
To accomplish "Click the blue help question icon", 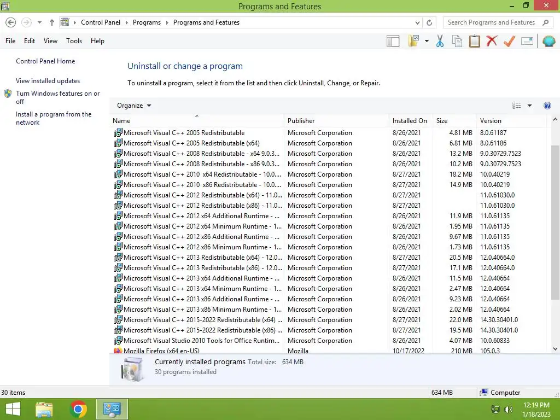I will pyautogui.click(x=547, y=106).
